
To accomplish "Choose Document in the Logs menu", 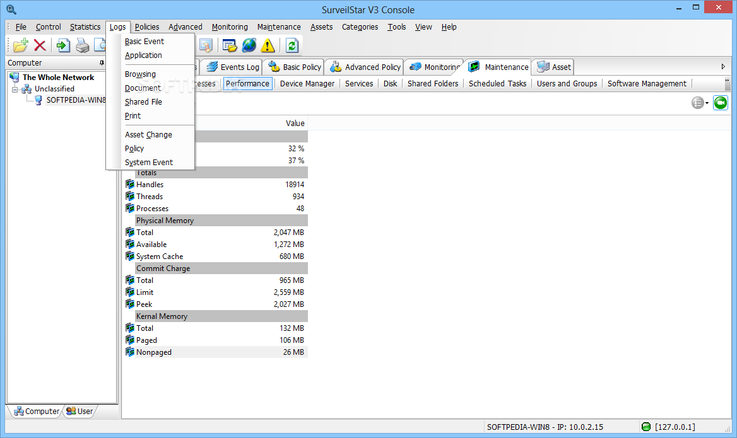I will click(x=143, y=88).
